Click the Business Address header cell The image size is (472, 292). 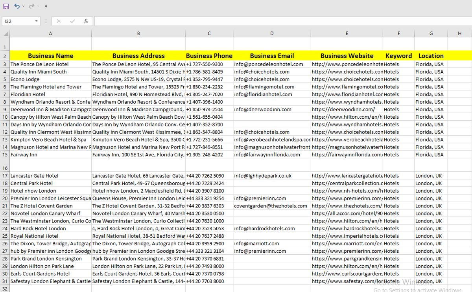point(138,56)
